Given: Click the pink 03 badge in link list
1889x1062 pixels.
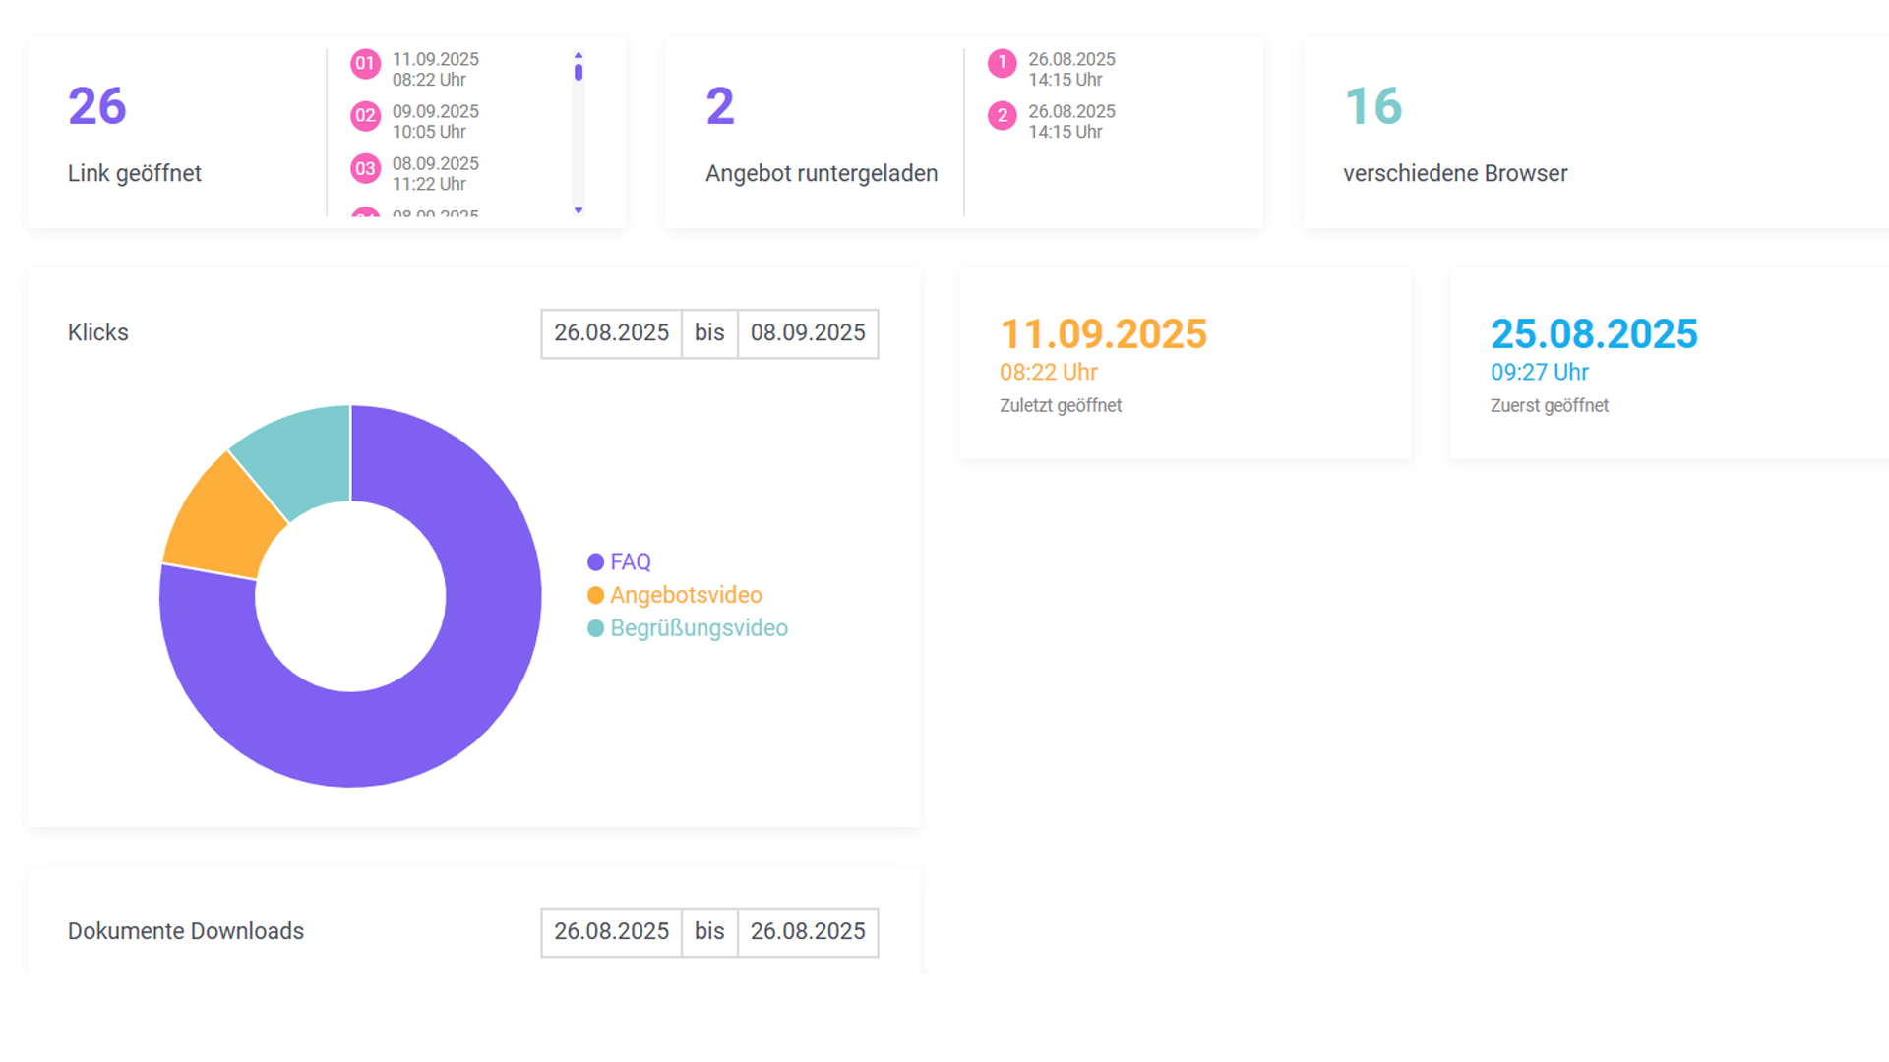Looking at the screenshot, I should coord(365,168).
